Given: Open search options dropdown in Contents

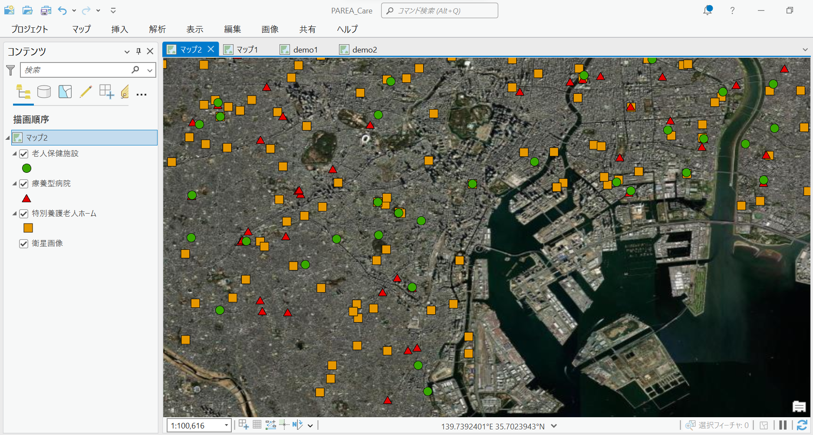Looking at the screenshot, I should pos(150,70).
